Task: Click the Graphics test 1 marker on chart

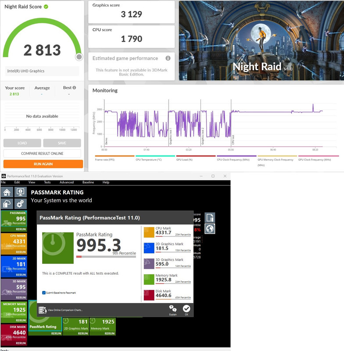Action: click(x=171, y=136)
